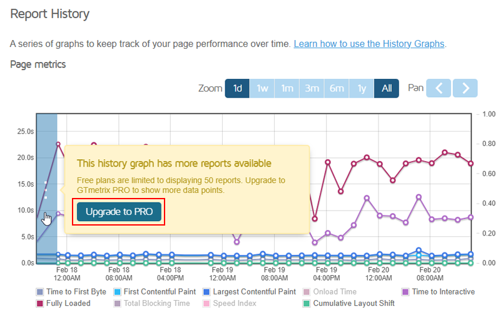Toggle Cumulative Layout Shift legend series
The height and width of the screenshot is (312, 503).
(x=348, y=303)
